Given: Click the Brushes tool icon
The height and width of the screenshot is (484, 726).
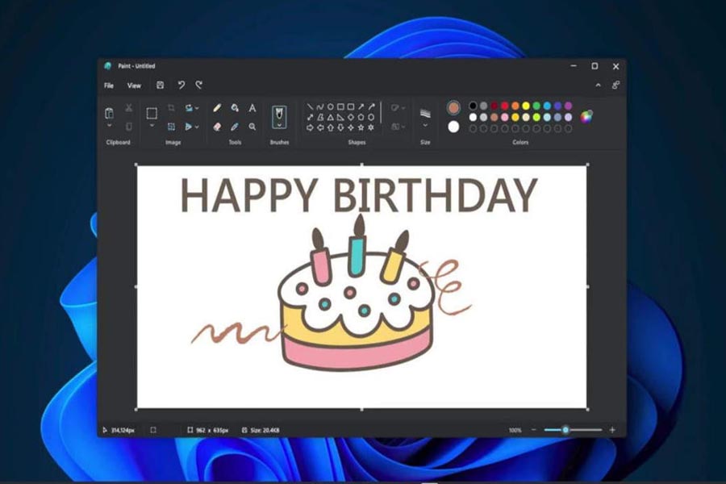Looking at the screenshot, I should click(279, 115).
